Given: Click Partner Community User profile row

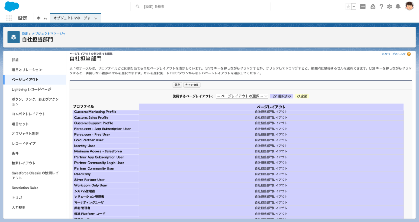Looking at the screenshot, I should (106, 168).
